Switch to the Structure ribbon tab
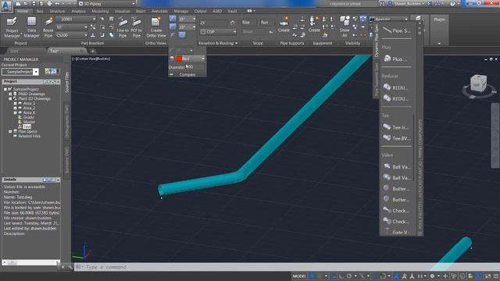This screenshot has height=281, width=500. pos(57,11)
